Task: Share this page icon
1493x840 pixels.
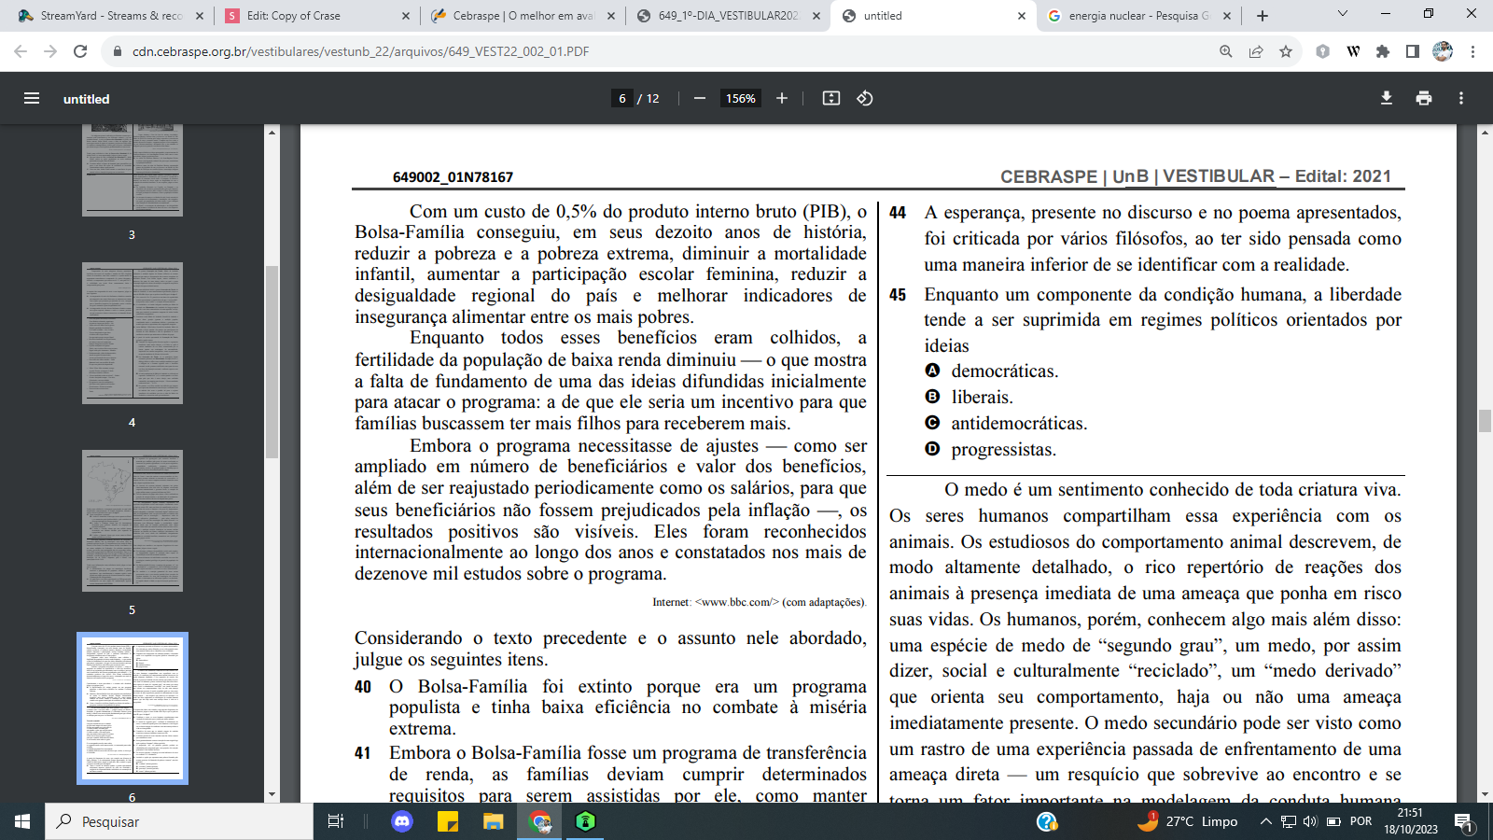Action: point(1256,51)
